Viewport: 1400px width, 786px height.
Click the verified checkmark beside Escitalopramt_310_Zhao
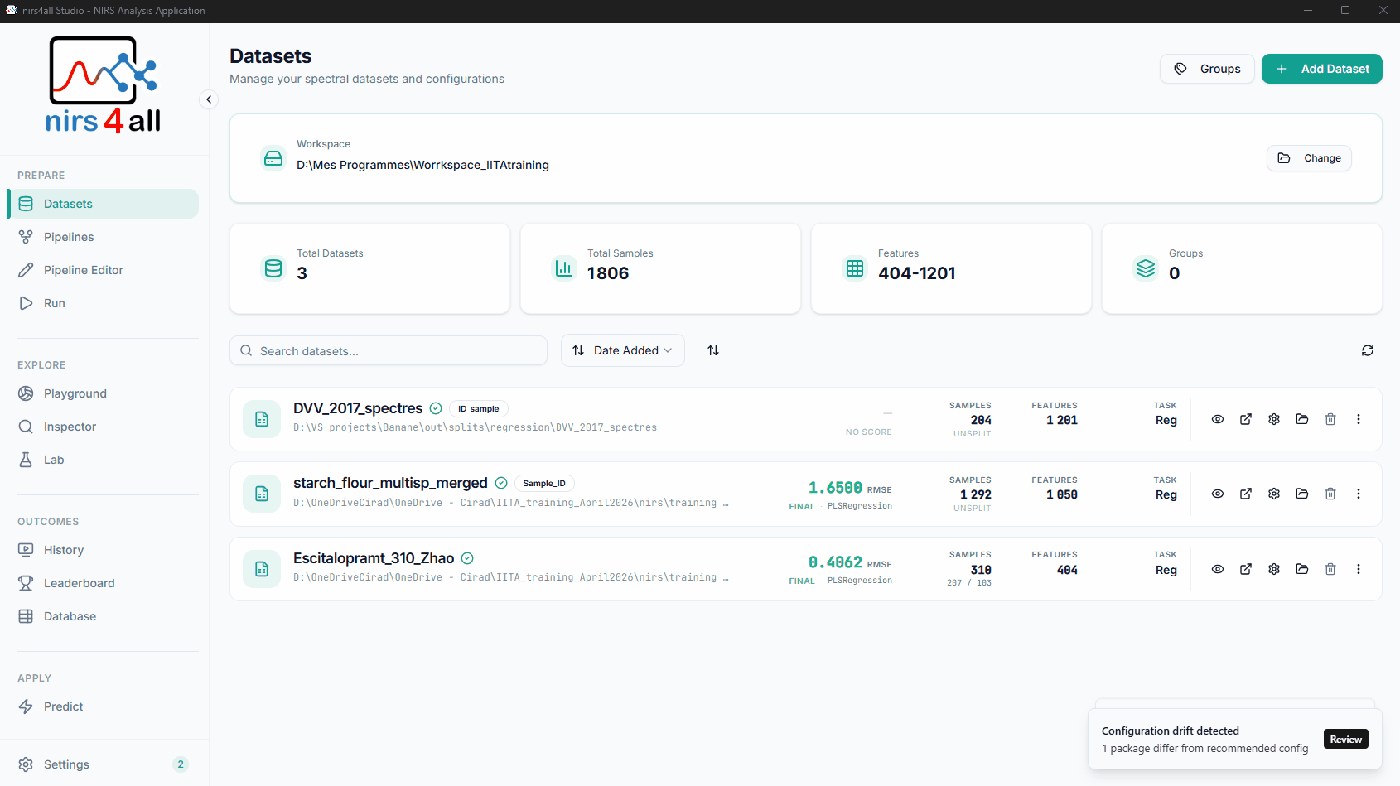[467, 558]
